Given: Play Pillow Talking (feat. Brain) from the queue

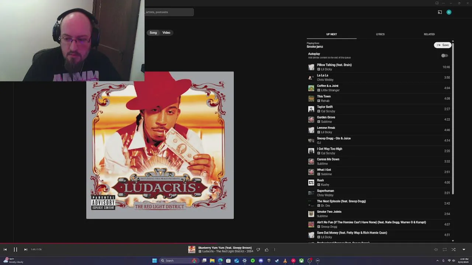Looking at the screenshot, I should tap(379, 67).
